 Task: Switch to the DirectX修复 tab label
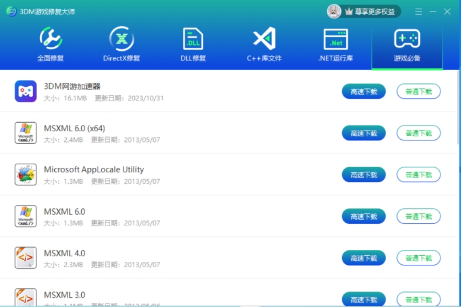point(122,58)
